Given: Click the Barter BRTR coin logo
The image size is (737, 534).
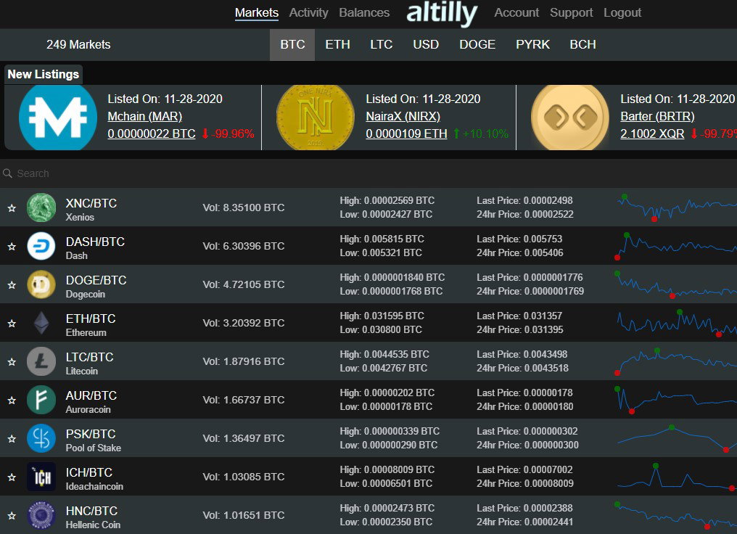Looking at the screenshot, I should [570, 118].
